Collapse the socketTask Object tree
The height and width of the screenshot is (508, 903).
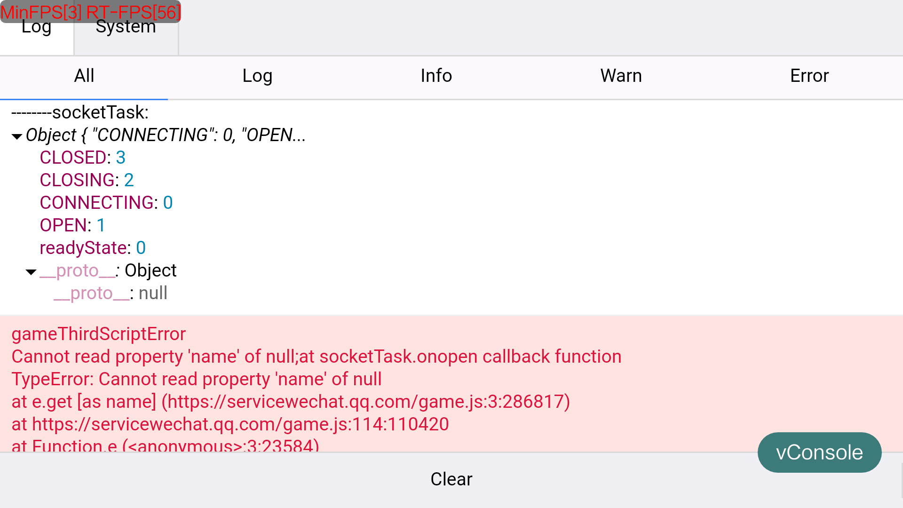[x=17, y=136]
